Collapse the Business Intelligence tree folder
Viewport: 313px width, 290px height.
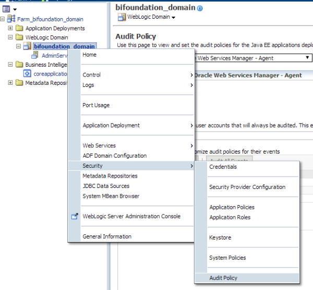(x=10, y=65)
